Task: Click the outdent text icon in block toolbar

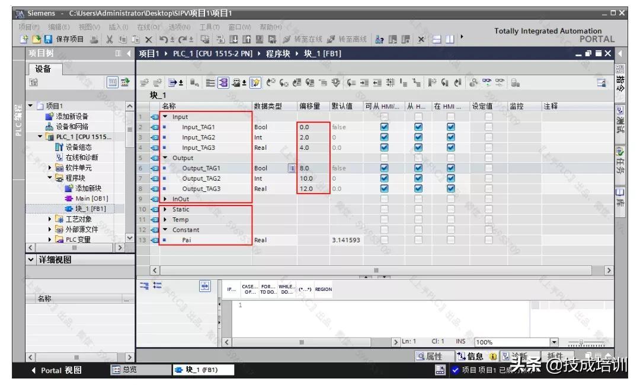Action: pyautogui.click(x=377, y=83)
